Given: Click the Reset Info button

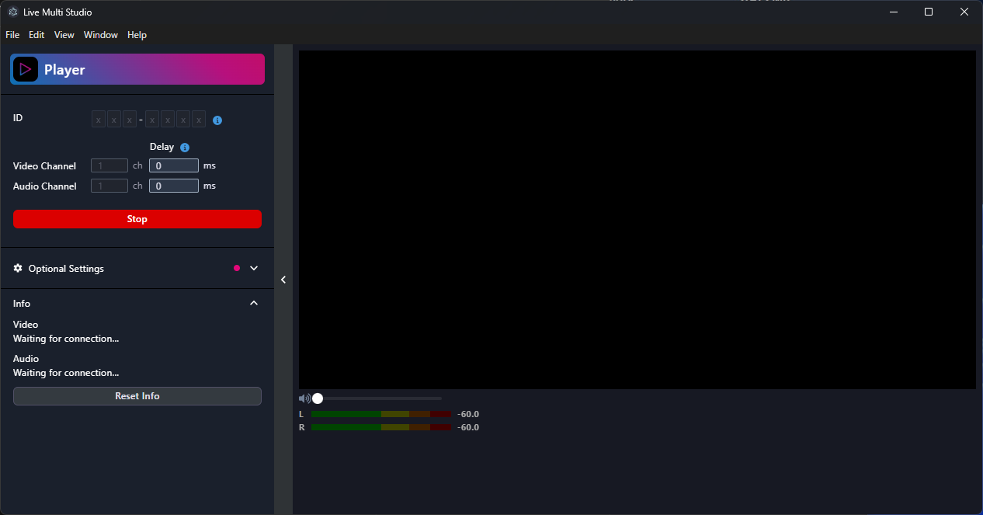Looking at the screenshot, I should pos(137,396).
